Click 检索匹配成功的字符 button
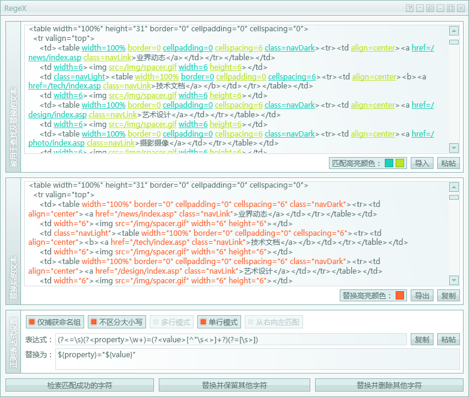 (79, 385)
